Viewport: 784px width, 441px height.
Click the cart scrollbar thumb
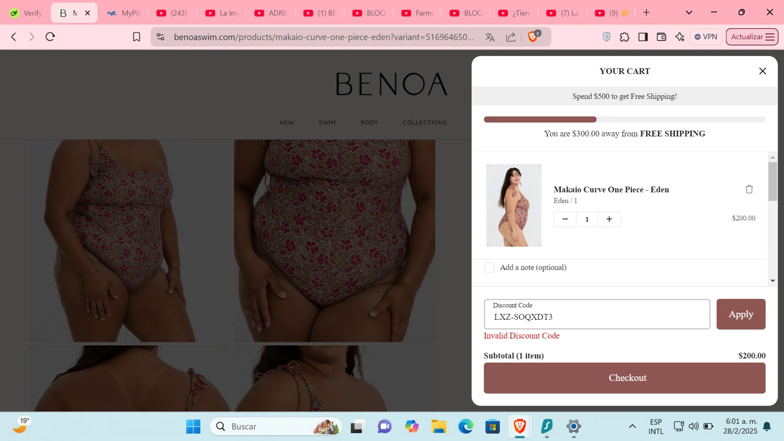[773, 181]
